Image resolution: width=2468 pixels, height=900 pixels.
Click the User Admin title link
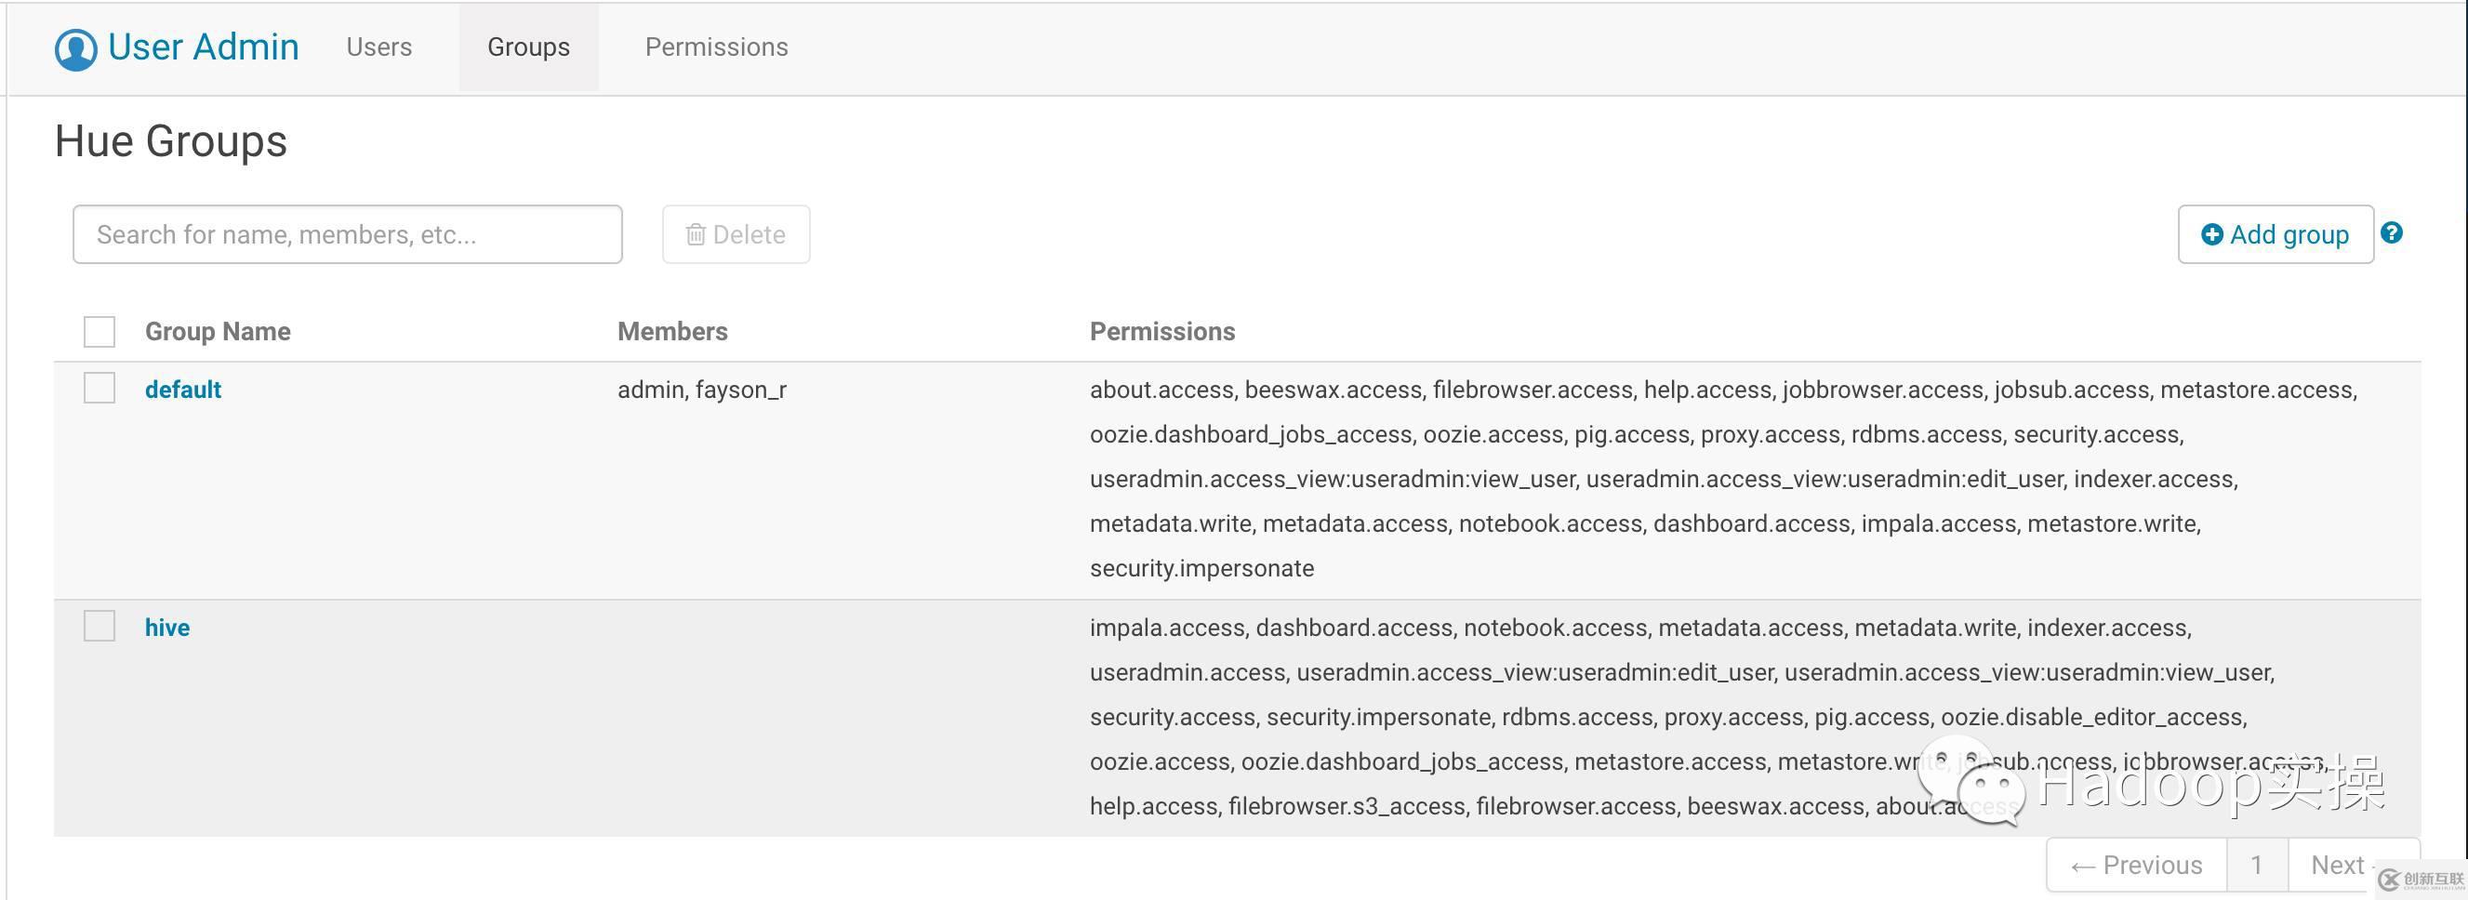click(x=203, y=46)
